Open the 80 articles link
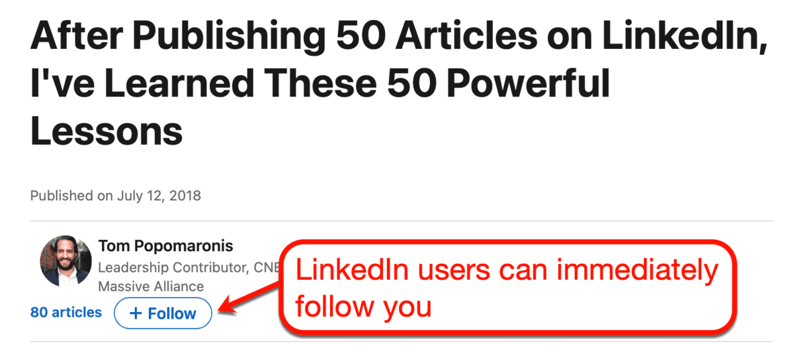The width and height of the screenshot is (805, 357). pyautogui.click(x=66, y=312)
